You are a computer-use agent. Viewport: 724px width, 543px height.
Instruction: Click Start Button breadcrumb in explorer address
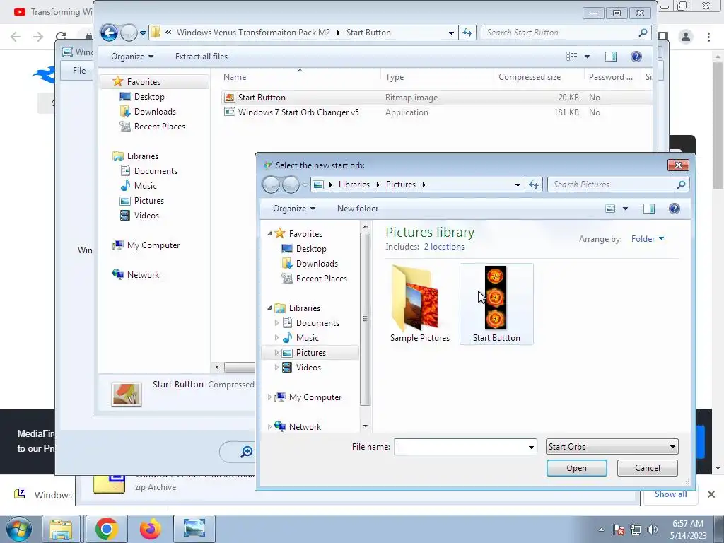point(368,33)
